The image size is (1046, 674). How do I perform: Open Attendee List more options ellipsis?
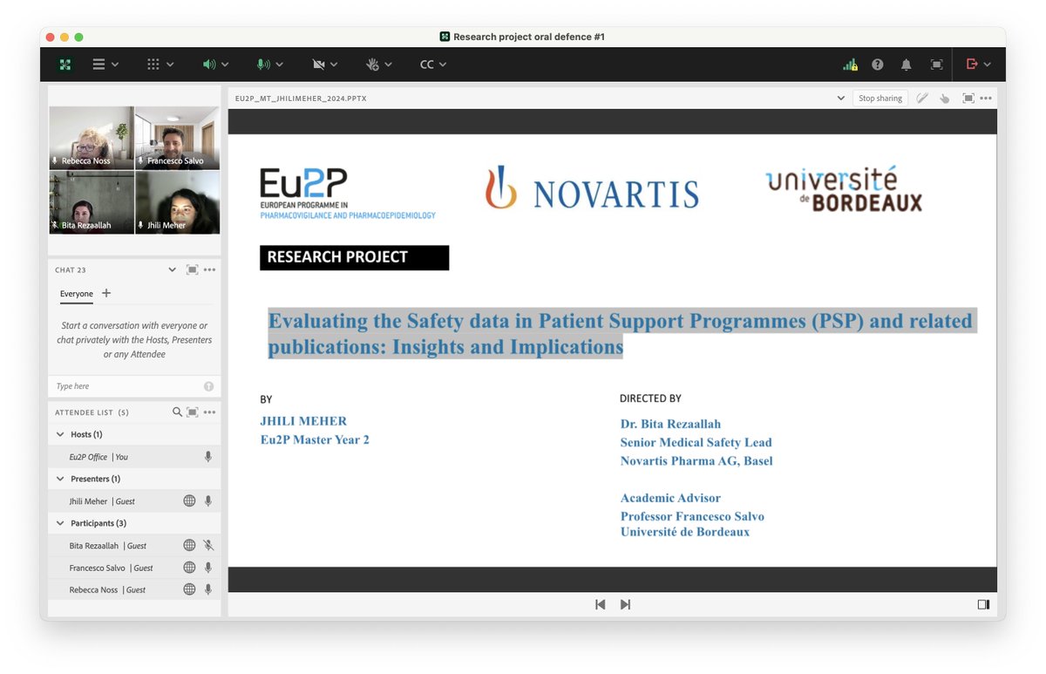pos(209,412)
